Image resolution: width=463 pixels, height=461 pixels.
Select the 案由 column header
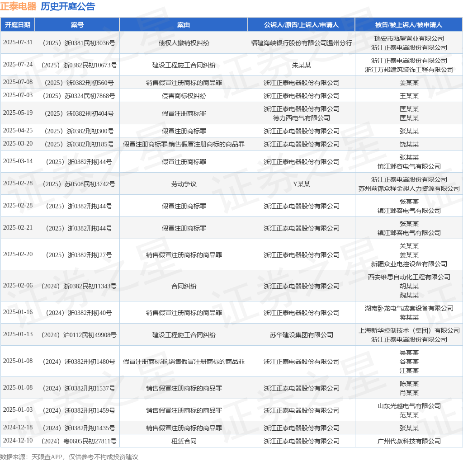184,25
